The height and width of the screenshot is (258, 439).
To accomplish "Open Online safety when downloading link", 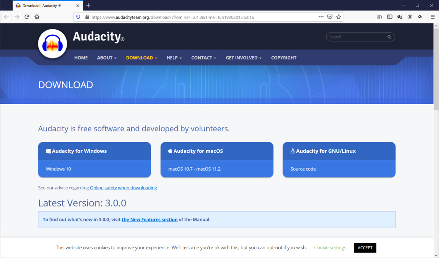I will pyautogui.click(x=123, y=187).
